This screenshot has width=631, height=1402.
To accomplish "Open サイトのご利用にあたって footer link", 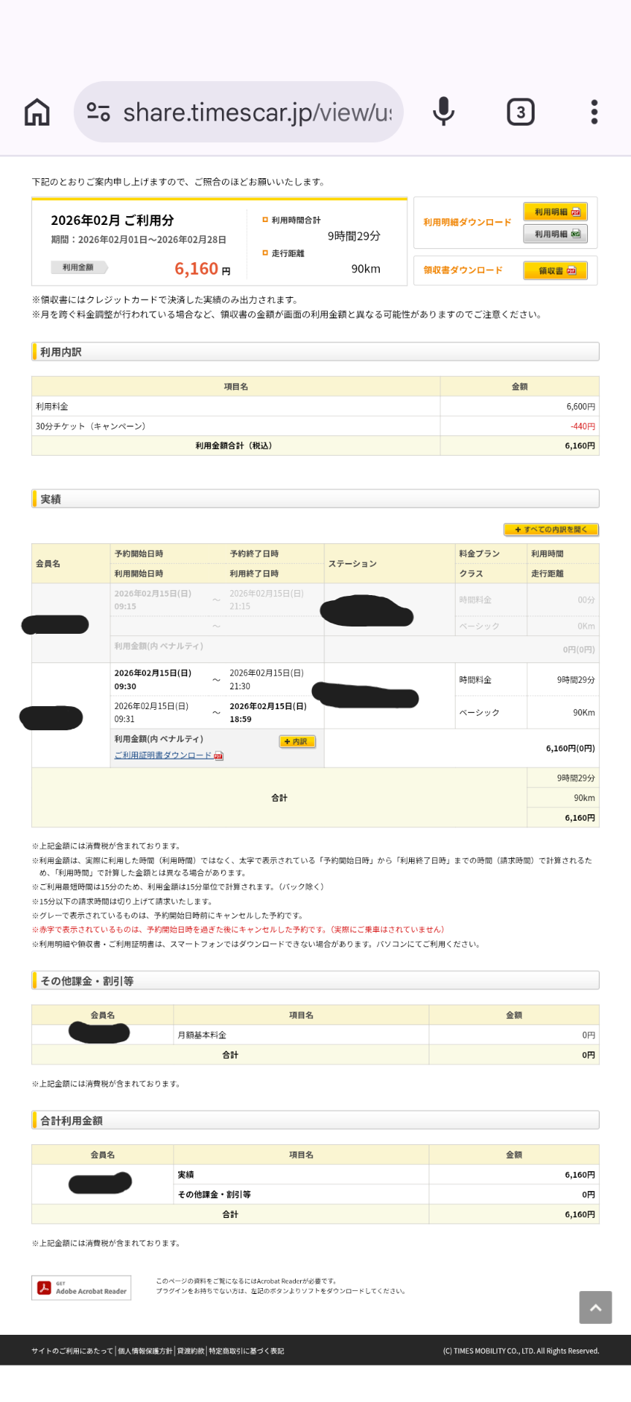I will click(72, 1351).
